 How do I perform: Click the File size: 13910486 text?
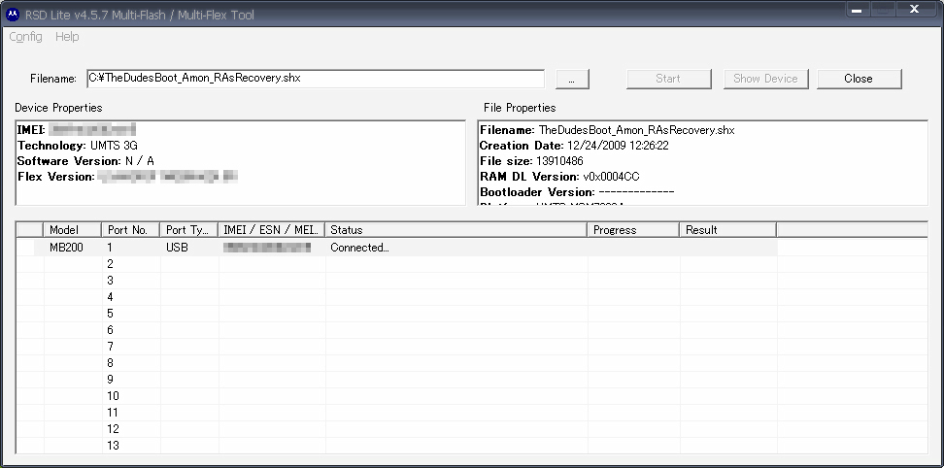pyautogui.click(x=531, y=161)
